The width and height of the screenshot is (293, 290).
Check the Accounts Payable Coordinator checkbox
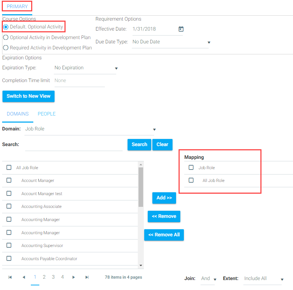tap(9, 258)
